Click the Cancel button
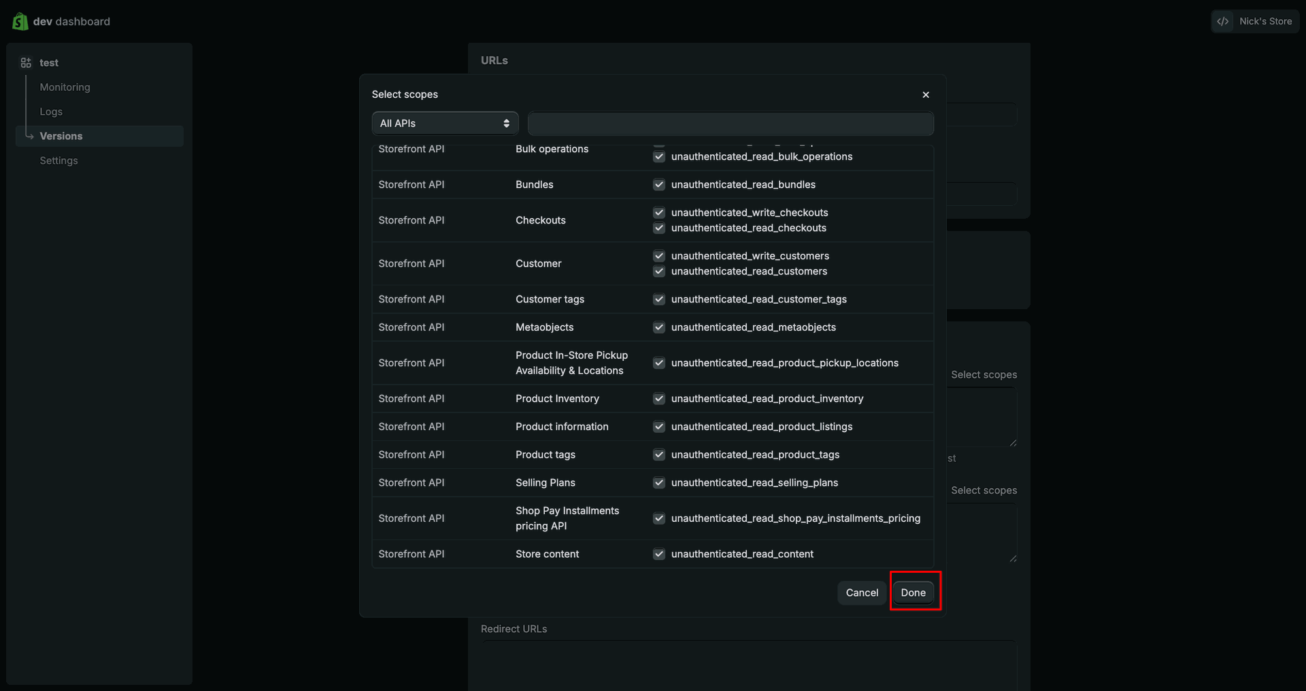Image resolution: width=1306 pixels, height=691 pixels. pos(862,592)
